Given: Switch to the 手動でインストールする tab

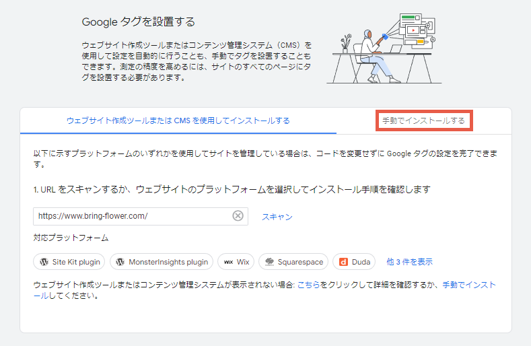Looking at the screenshot, I should click(x=423, y=120).
